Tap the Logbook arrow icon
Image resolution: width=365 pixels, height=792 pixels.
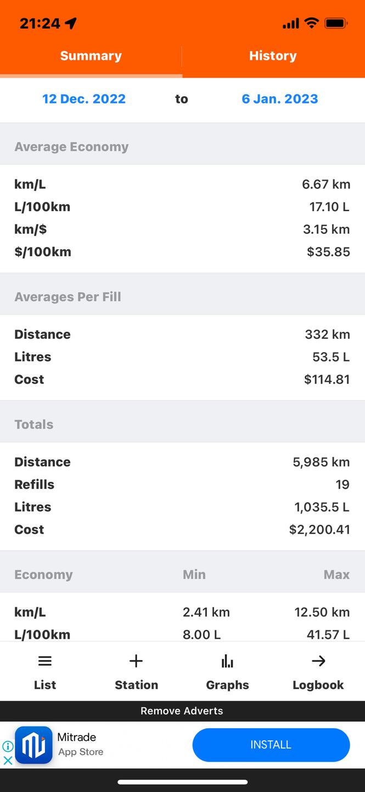(x=318, y=661)
